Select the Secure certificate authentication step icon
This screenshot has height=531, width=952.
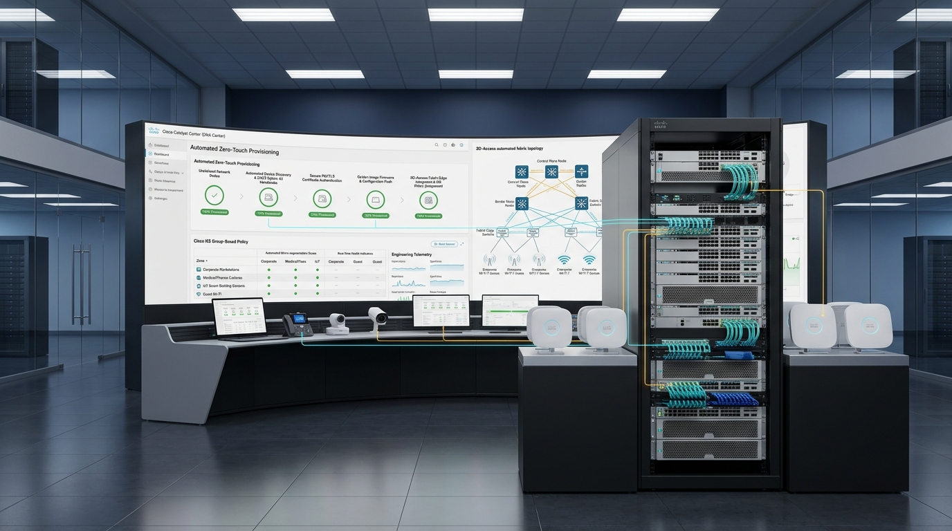tap(322, 198)
